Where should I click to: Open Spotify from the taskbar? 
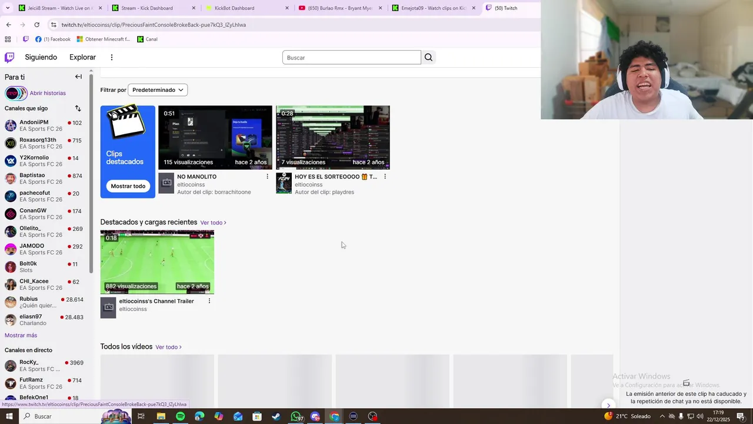point(180,416)
